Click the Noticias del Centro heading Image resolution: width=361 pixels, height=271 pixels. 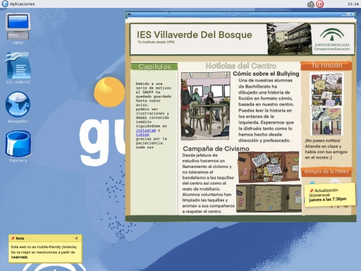pos(241,66)
